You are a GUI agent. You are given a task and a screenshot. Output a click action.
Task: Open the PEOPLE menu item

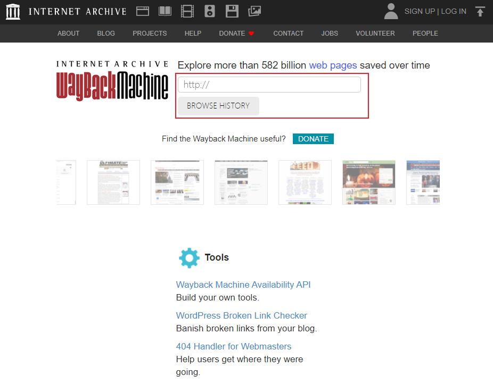pos(425,34)
